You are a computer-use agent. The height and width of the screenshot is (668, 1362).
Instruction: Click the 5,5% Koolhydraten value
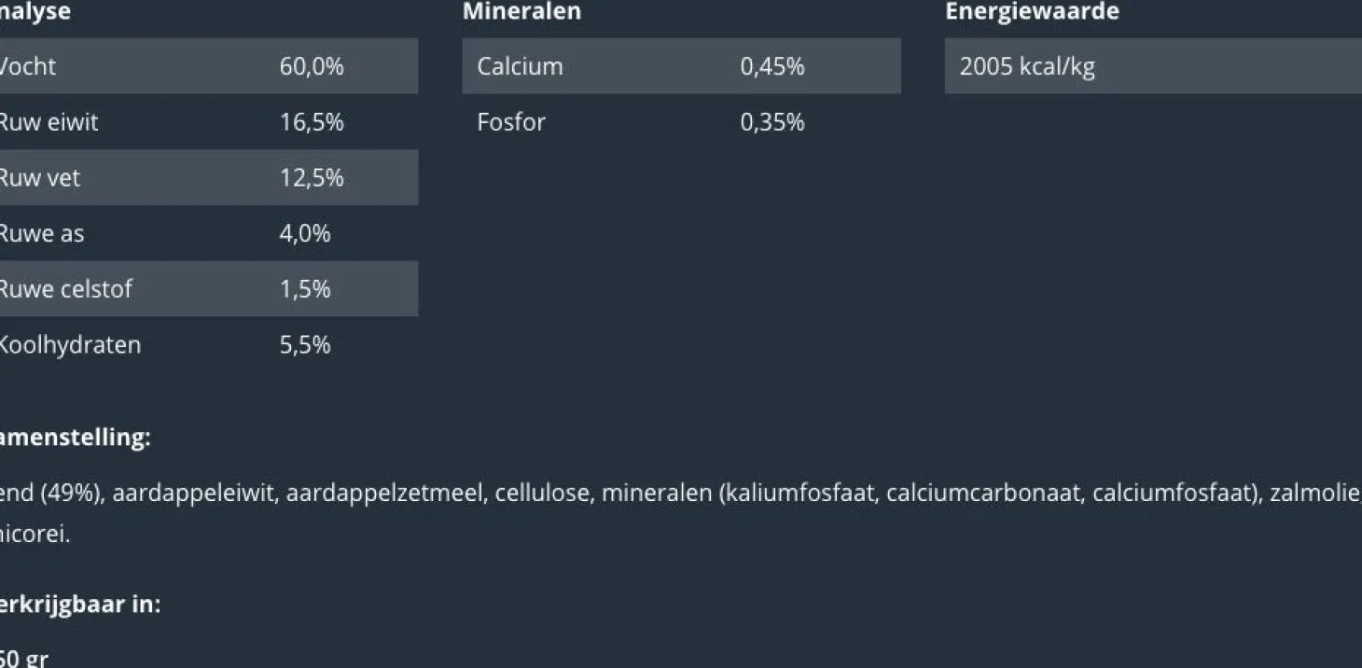(305, 345)
